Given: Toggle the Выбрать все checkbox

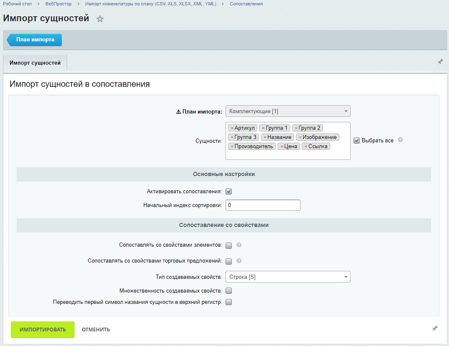Looking at the screenshot, I should 356,141.
